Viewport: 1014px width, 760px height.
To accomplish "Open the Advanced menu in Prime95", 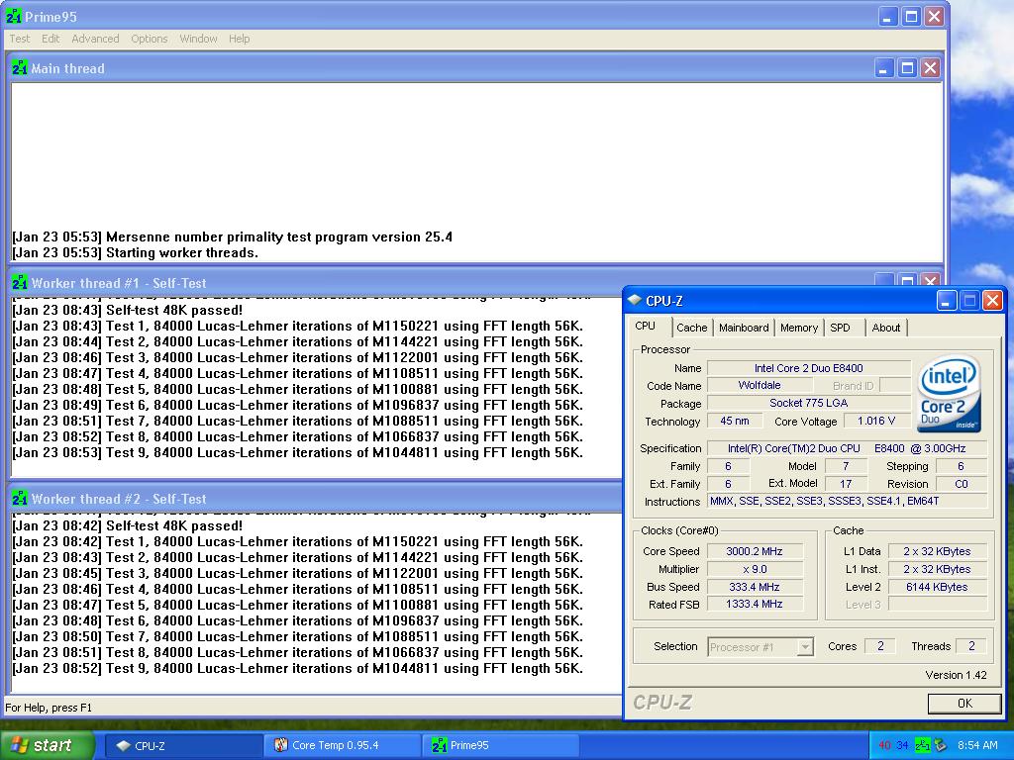I will pos(95,39).
